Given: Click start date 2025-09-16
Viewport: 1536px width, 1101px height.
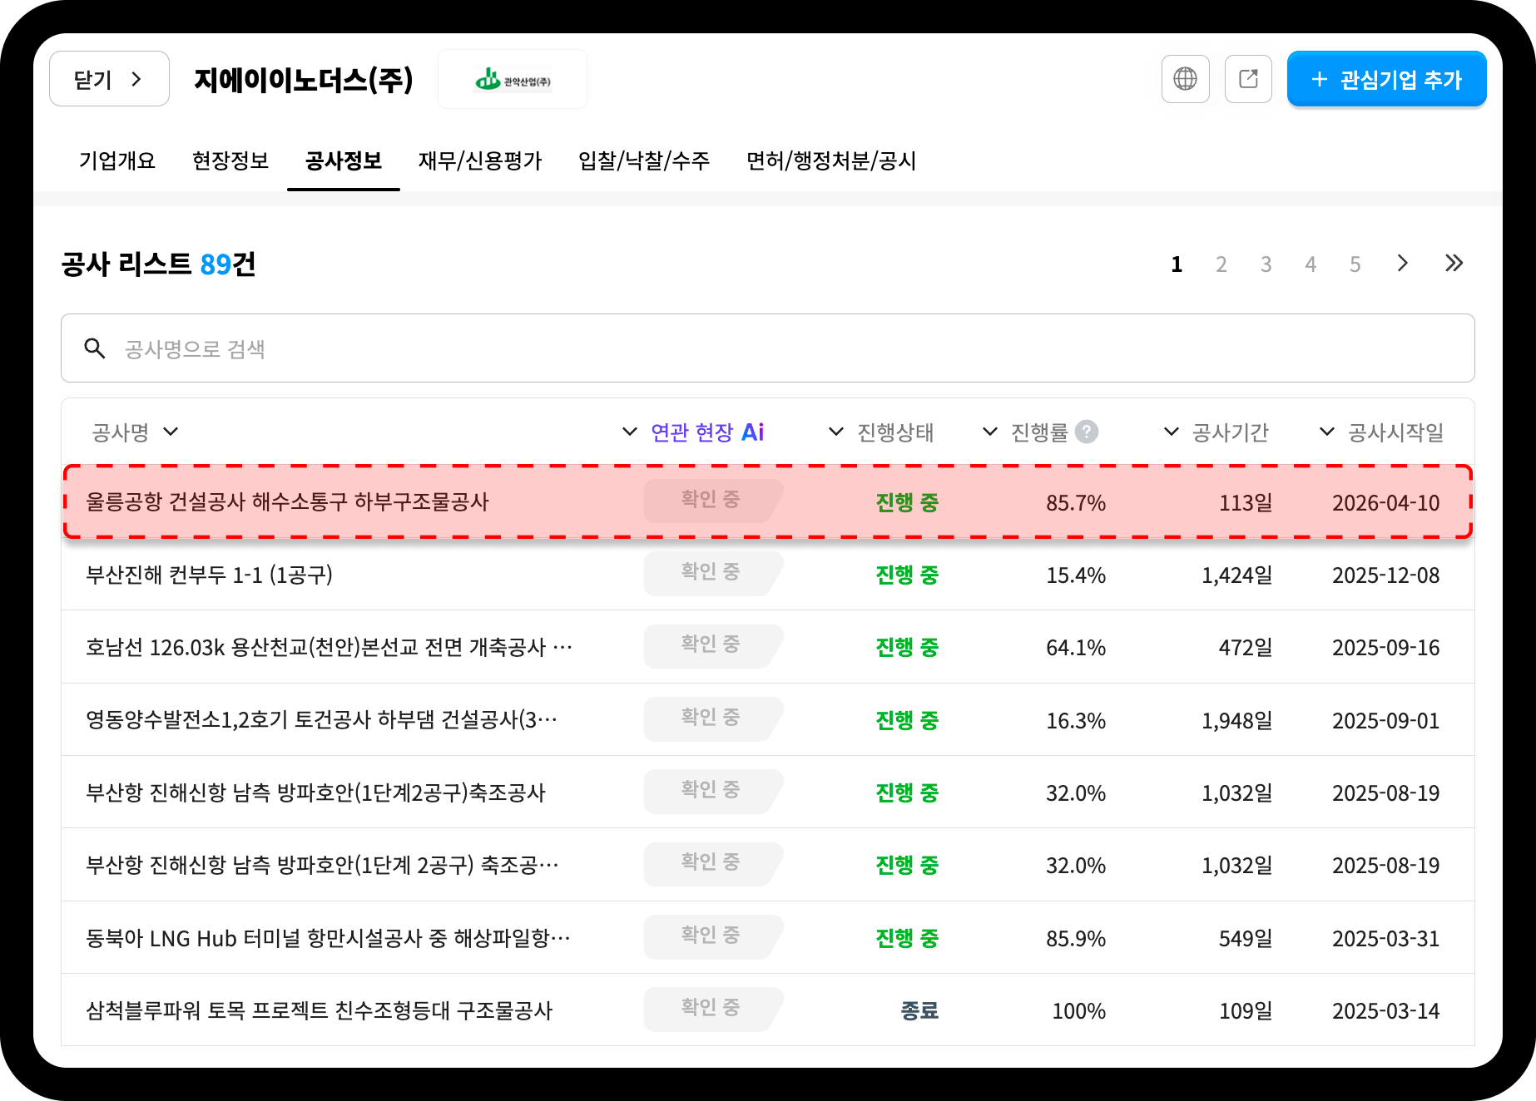Looking at the screenshot, I should [x=1386, y=648].
